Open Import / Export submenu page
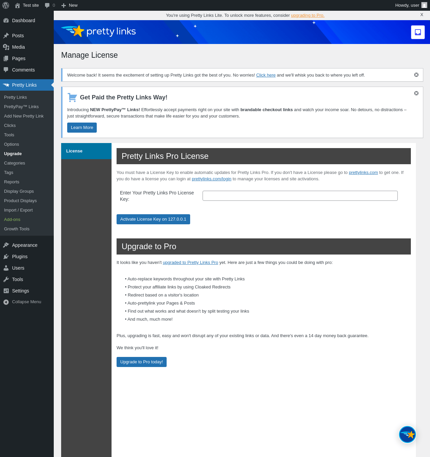Screen dimensions: 430x457 pos(18,210)
